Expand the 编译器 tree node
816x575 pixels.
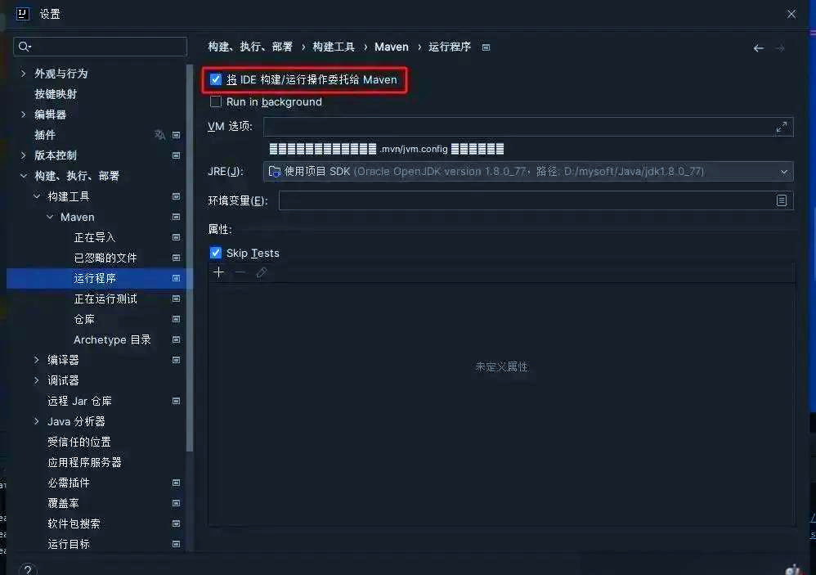pos(37,360)
